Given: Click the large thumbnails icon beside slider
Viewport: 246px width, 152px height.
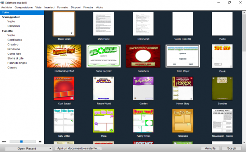Looking at the screenshot, I should point(40,142).
